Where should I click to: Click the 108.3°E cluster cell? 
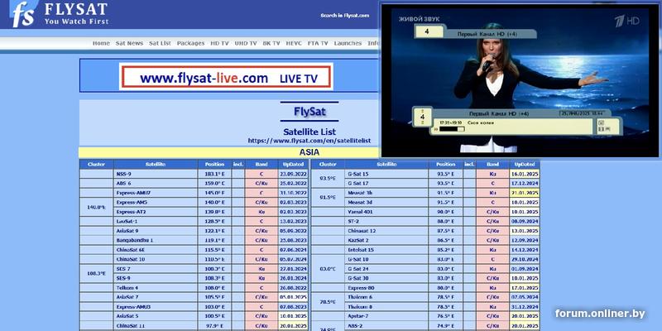pyautogui.click(x=96, y=274)
